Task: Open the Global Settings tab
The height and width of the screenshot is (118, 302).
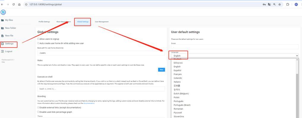Action: pos(83,22)
